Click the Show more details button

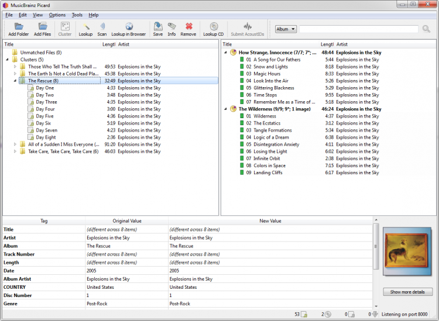coord(407,292)
